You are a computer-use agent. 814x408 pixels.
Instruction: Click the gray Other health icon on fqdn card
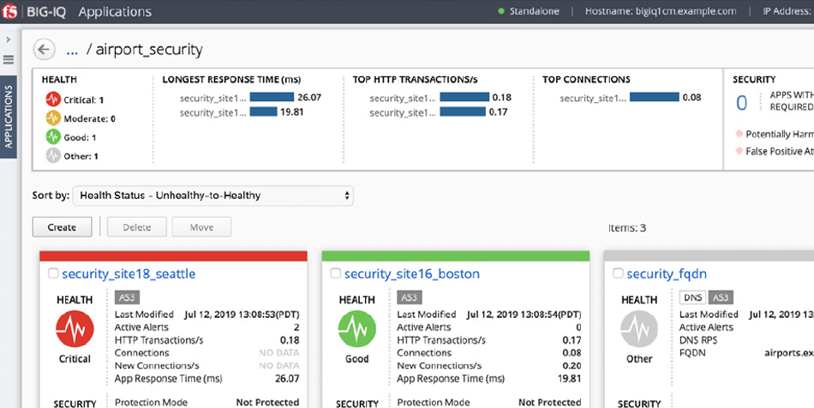pyautogui.click(x=639, y=328)
